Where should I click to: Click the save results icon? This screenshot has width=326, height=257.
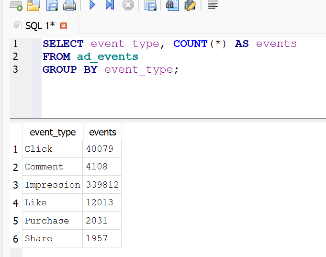151,5
